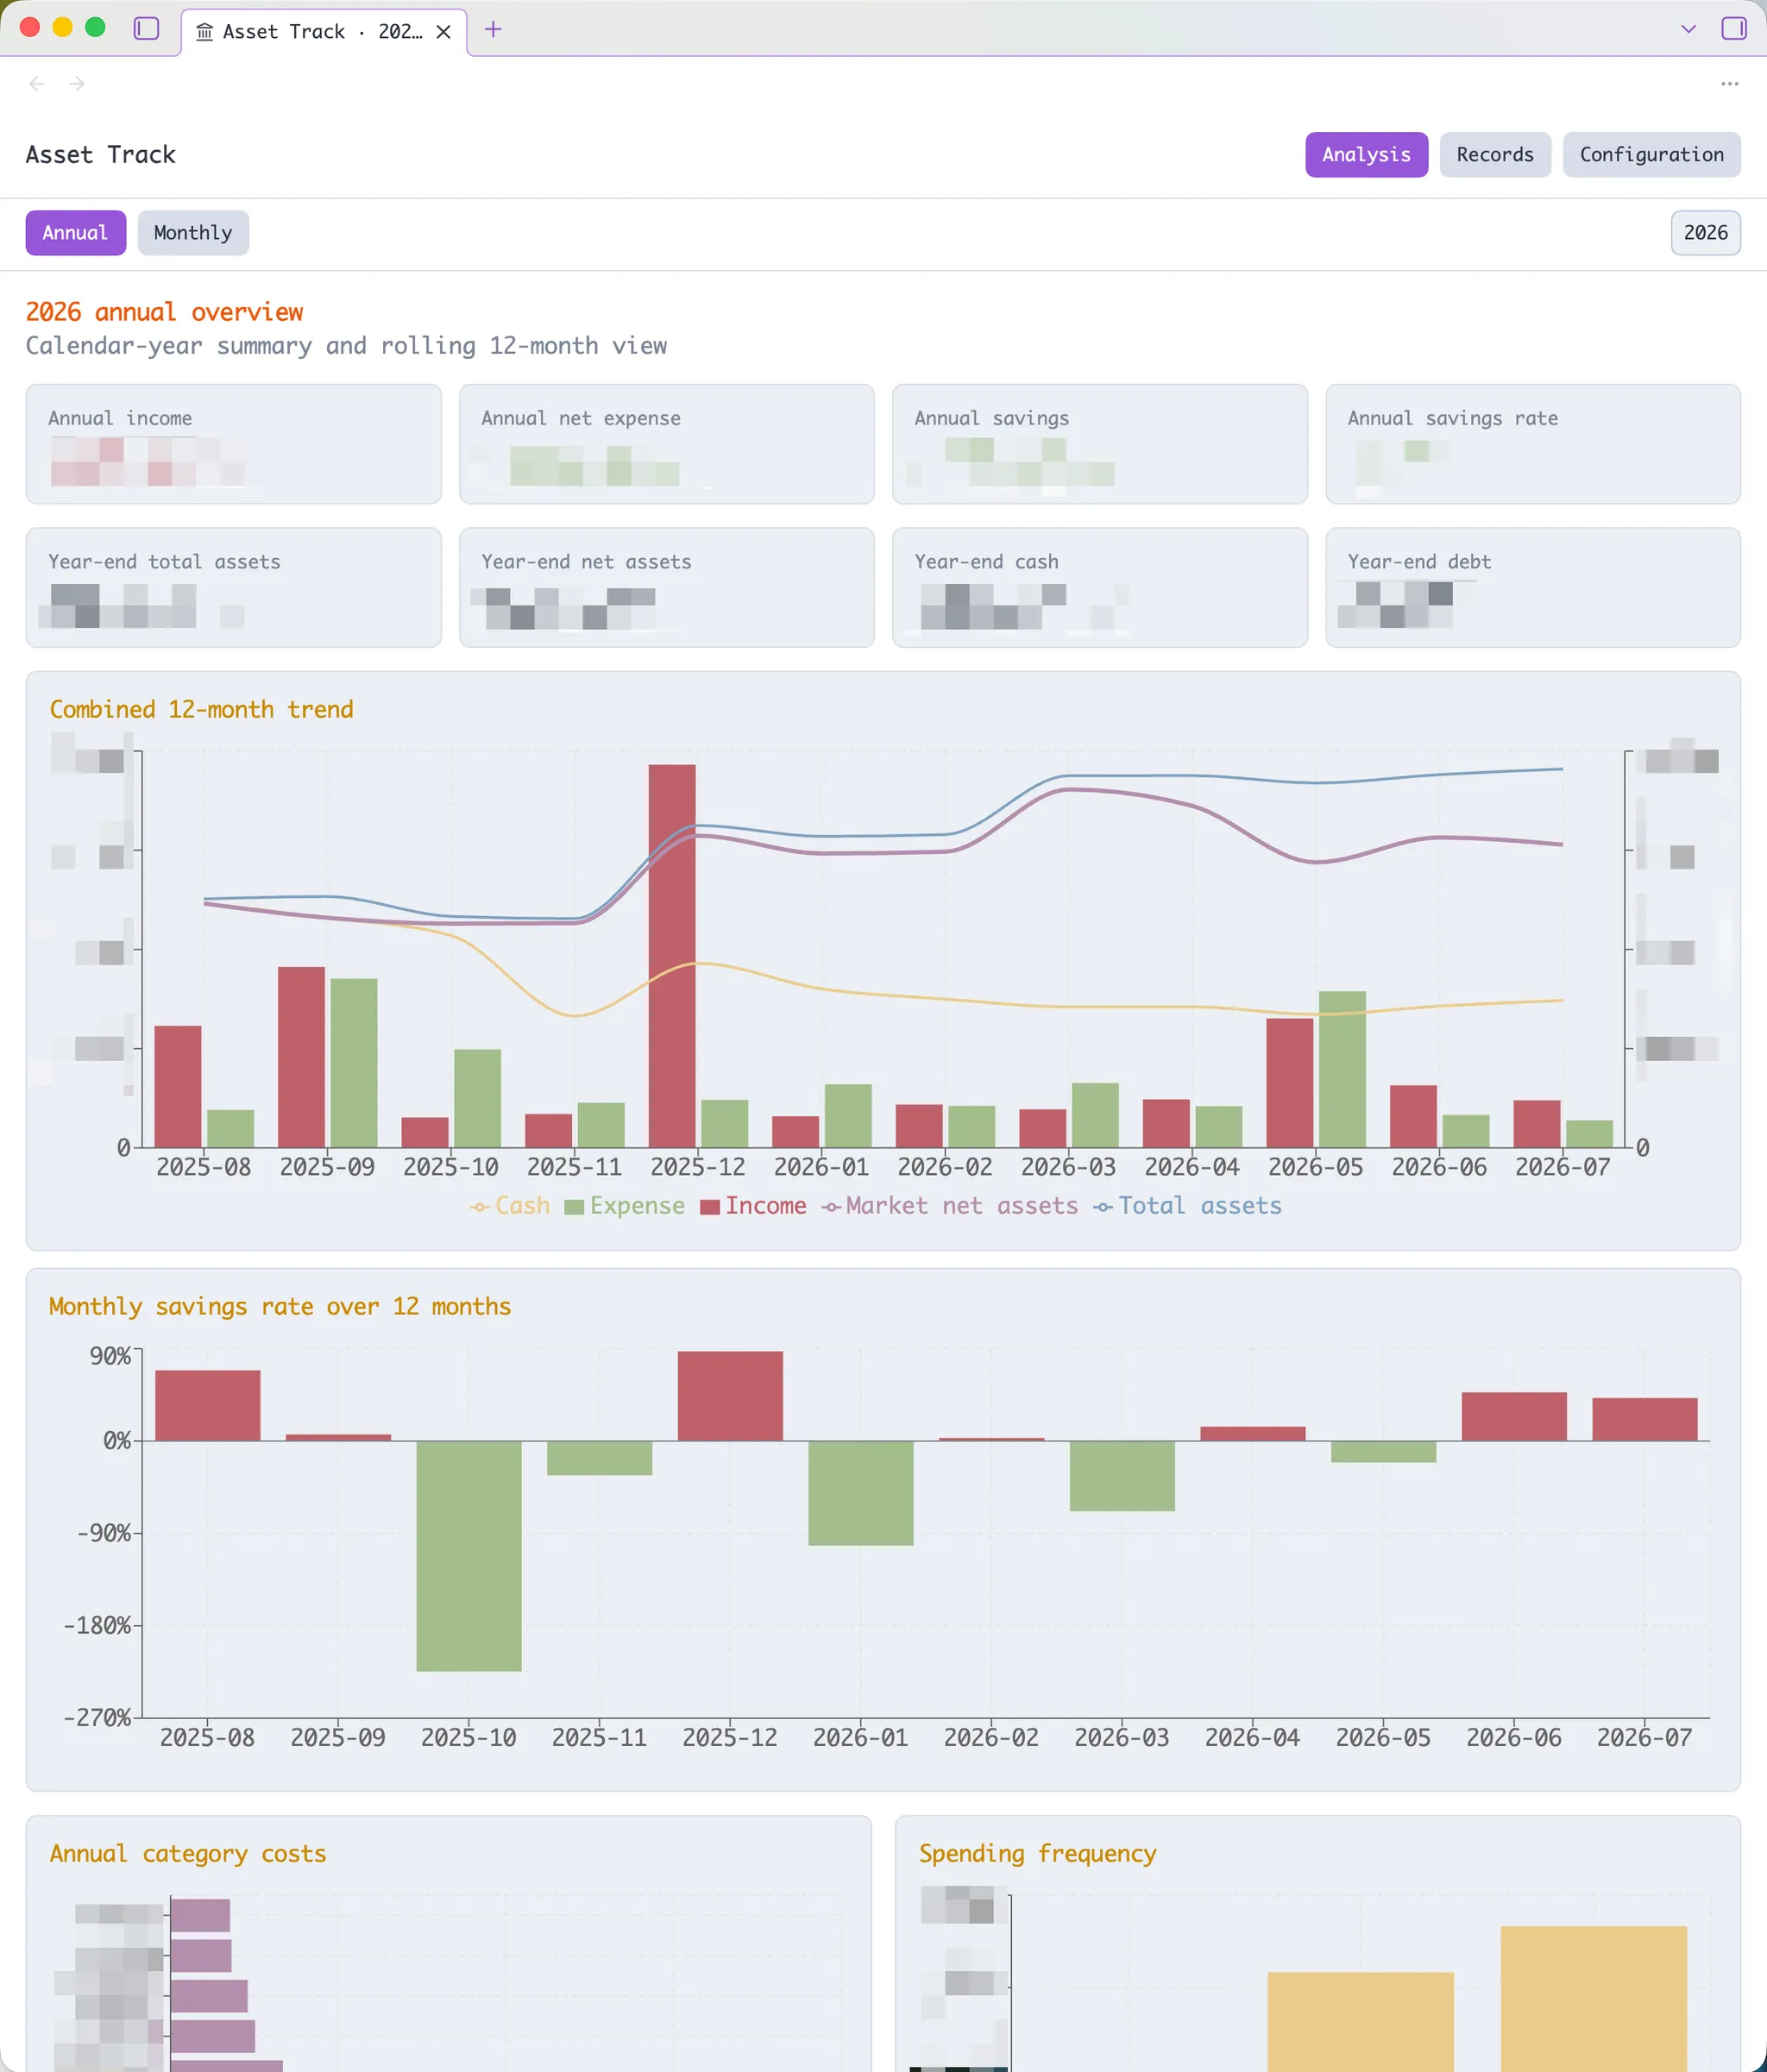Expand the tab list chevron
Screen dimensions: 1767x2072
click(x=1688, y=29)
